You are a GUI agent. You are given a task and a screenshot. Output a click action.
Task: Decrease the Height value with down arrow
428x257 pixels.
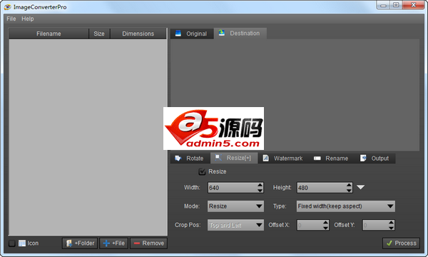pyautogui.click(x=349, y=190)
